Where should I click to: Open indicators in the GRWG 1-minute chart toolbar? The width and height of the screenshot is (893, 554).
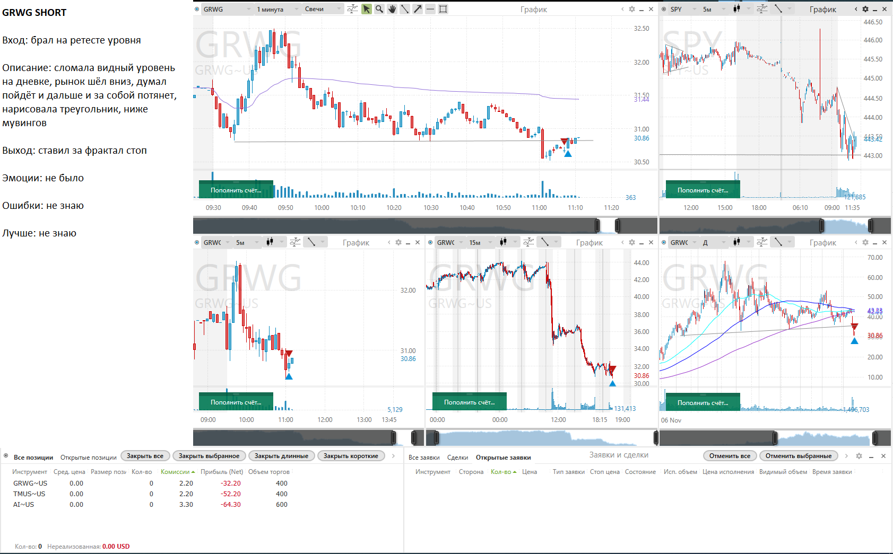pyautogui.click(x=352, y=9)
